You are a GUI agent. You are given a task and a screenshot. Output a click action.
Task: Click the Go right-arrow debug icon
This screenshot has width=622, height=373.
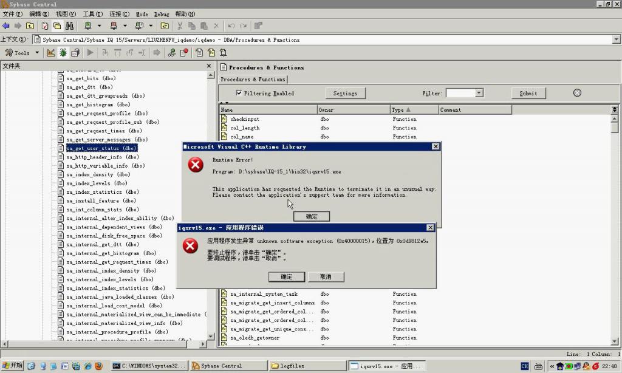157,52
